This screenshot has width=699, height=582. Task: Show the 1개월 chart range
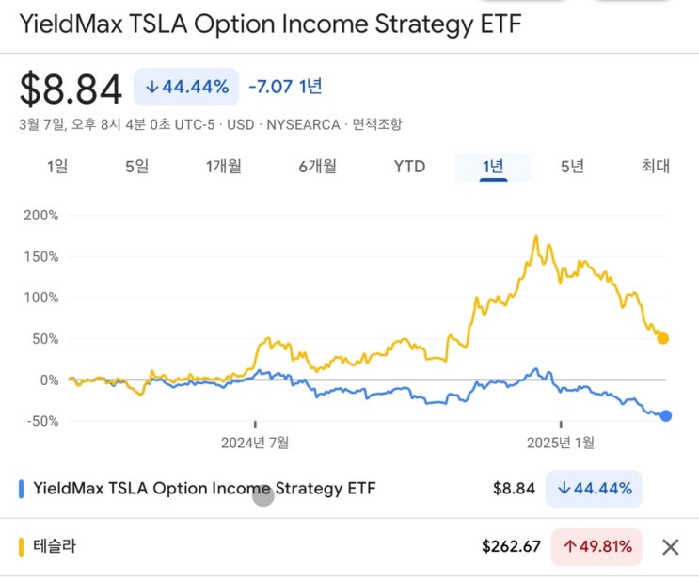(224, 167)
